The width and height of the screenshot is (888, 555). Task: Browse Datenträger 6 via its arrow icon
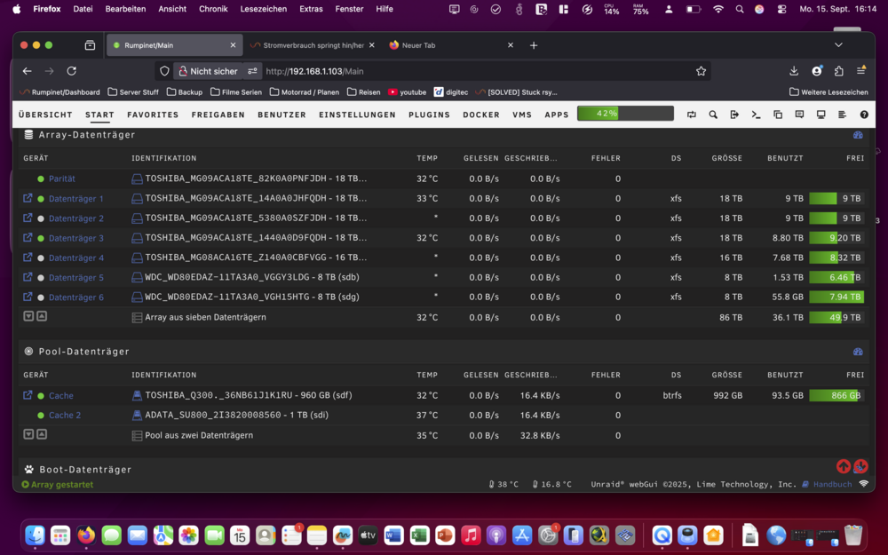pos(28,297)
